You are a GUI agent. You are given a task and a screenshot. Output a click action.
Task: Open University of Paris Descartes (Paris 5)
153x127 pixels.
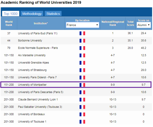click(41, 92)
